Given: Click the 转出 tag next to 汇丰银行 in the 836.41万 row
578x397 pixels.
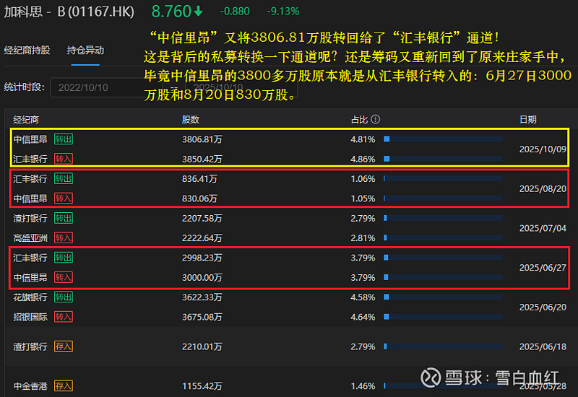Looking at the screenshot, I should pos(64,178).
